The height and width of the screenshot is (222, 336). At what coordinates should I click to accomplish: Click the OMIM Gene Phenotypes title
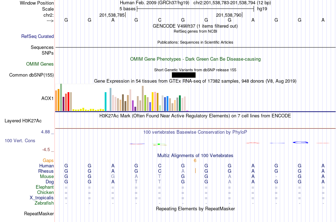(x=195, y=59)
